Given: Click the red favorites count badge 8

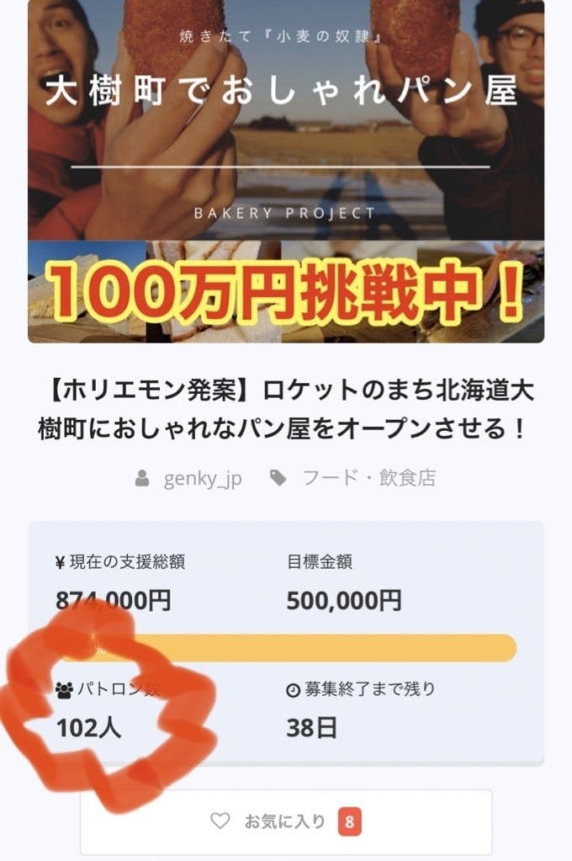Looking at the screenshot, I should (x=349, y=822).
